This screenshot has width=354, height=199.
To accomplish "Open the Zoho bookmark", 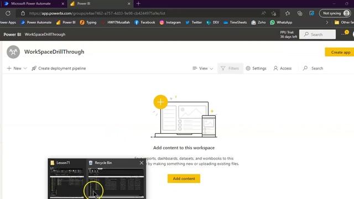I will click(x=258, y=22).
